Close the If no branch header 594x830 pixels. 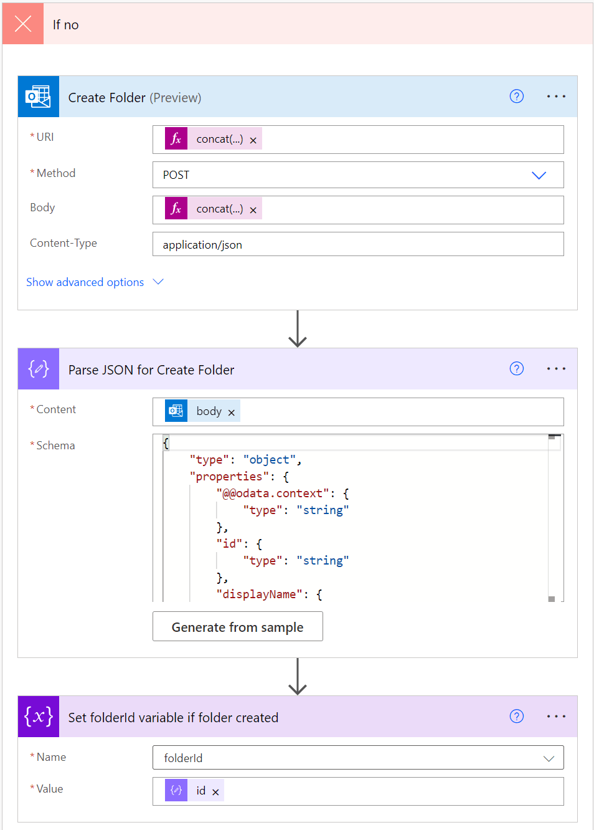tap(22, 24)
